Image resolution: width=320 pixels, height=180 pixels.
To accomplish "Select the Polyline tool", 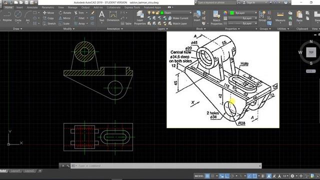I will click(7, 16).
